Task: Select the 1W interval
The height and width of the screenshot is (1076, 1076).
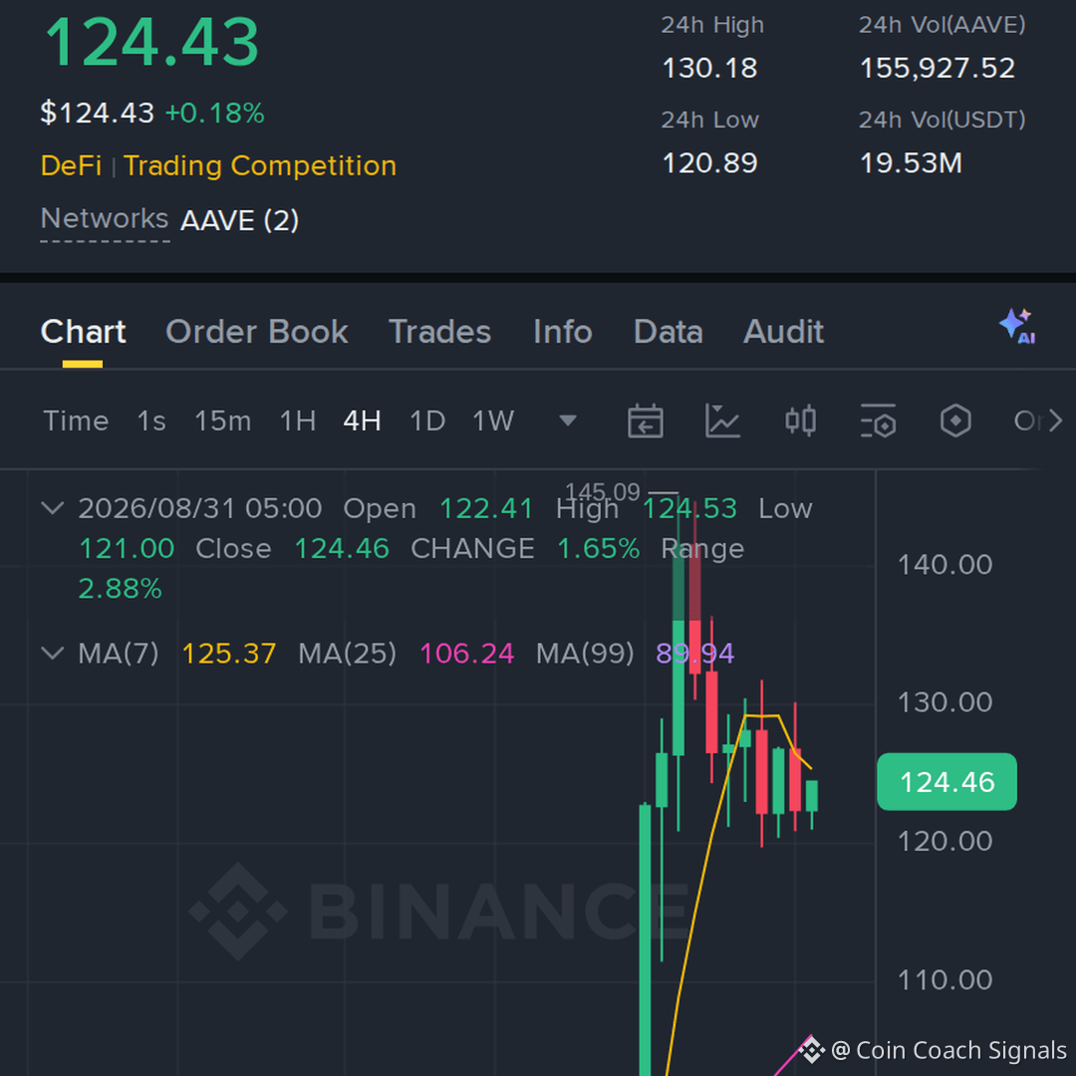Action: [x=493, y=420]
